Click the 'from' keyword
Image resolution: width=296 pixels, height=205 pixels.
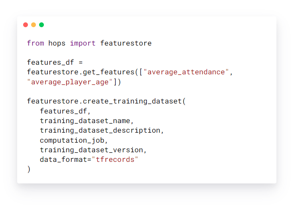point(36,43)
